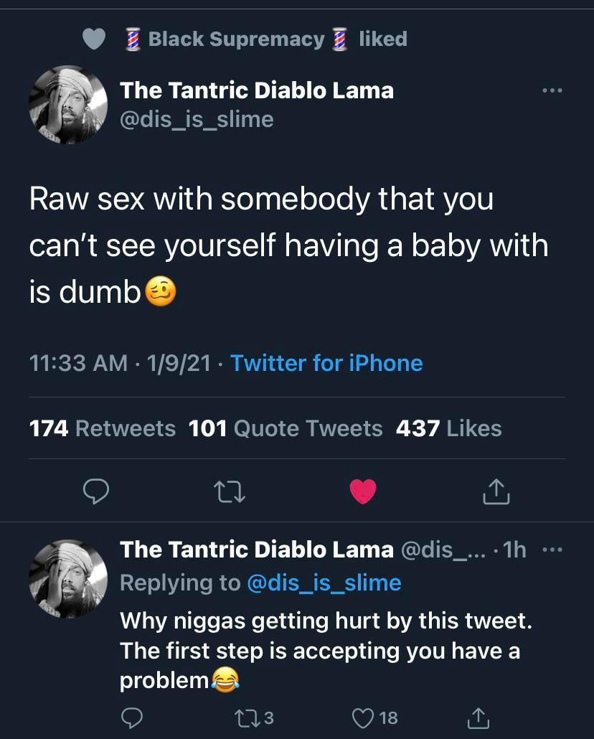Image resolution: width=594 pixels, height=739 pixels.
Task: Open the reply tweet's three-dot menu
Action: pyautogui.click(x=552, y=550)
